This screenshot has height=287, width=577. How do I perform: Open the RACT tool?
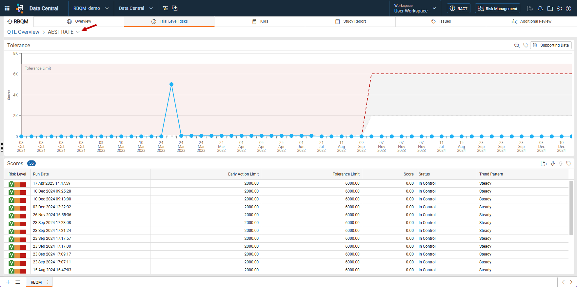(459, 8)
